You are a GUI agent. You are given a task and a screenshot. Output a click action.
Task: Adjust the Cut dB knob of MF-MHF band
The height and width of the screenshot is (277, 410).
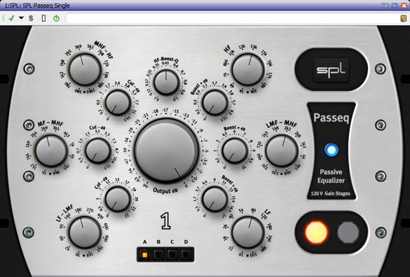[x=98, y=150]
